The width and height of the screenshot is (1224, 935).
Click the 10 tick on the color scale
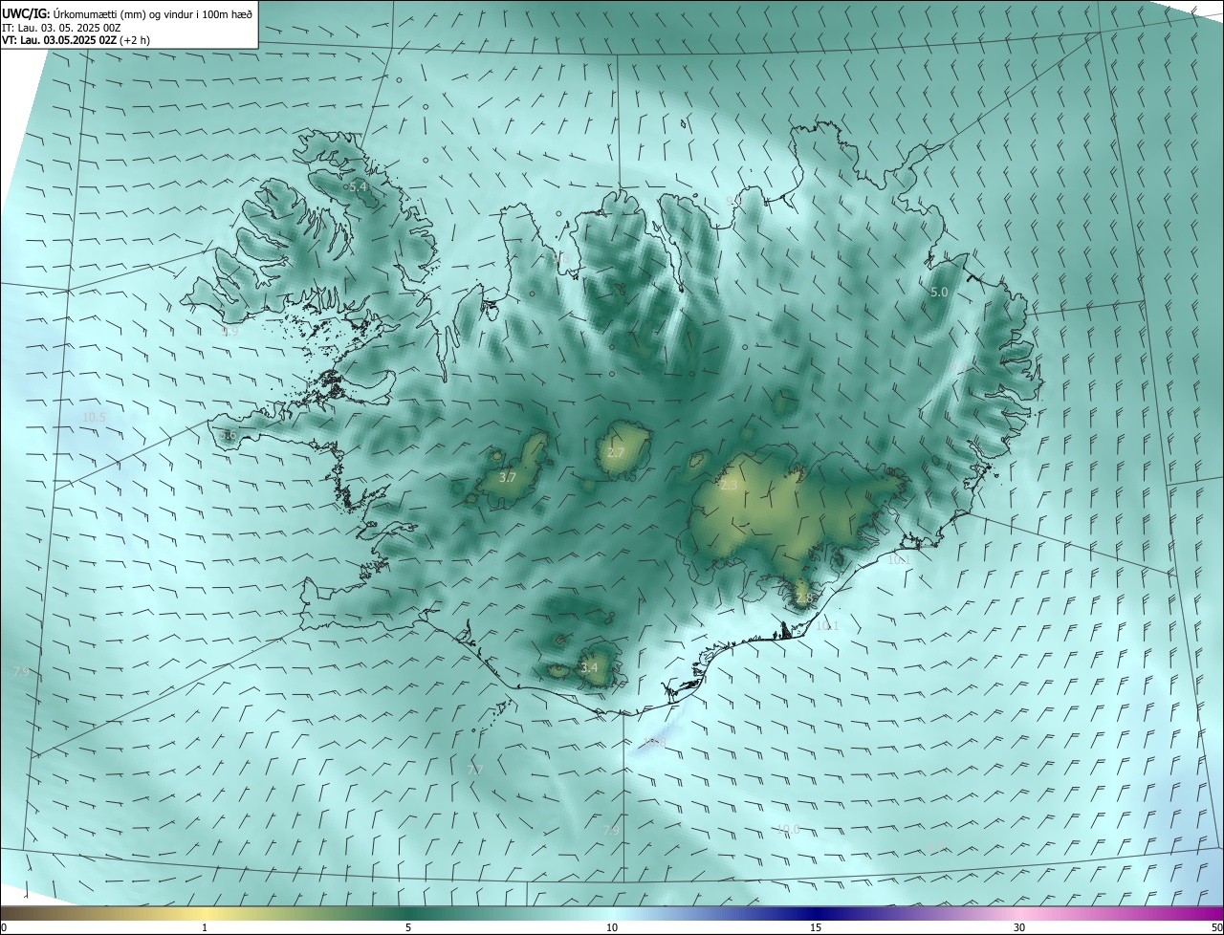tap(612, 928)
